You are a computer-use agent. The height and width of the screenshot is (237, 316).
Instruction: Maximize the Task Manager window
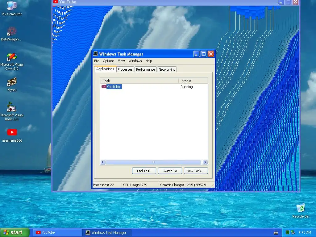pyautogui.click(x=204, y=54)
